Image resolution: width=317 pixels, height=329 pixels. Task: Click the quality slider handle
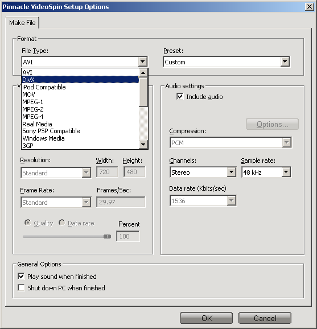[107, 236]
